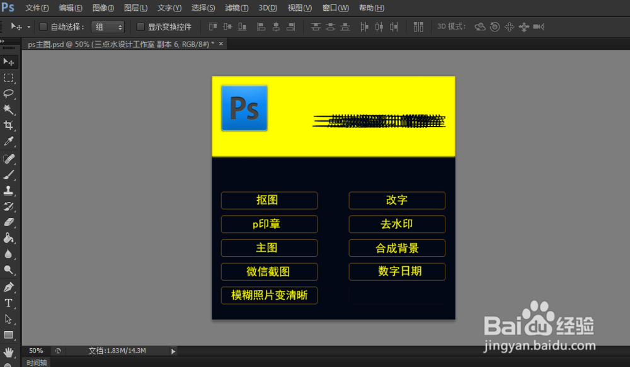Choose 3D Rotate mode icon
Screen dimensions: 630x367
tap(480, 27)
